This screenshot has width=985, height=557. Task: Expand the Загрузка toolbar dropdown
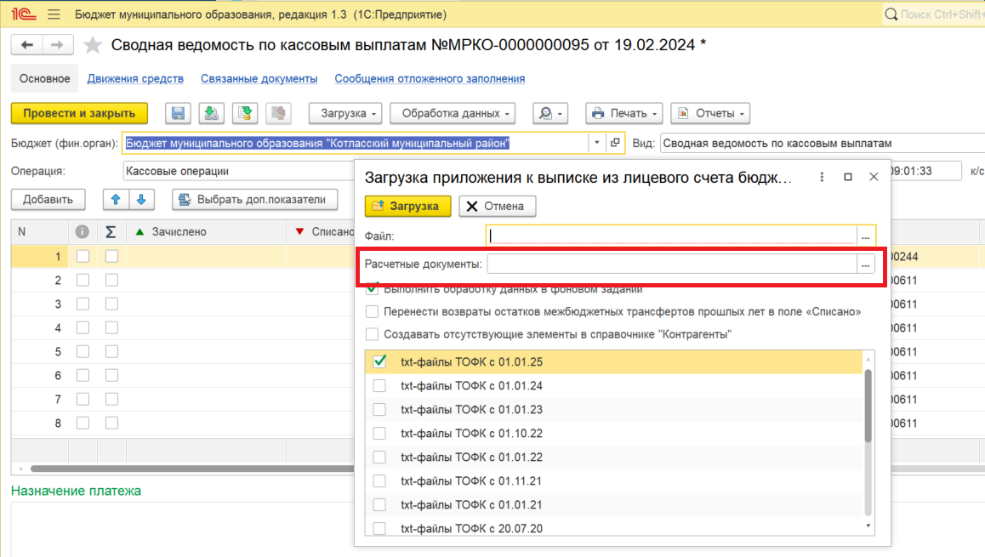[345, 113]
